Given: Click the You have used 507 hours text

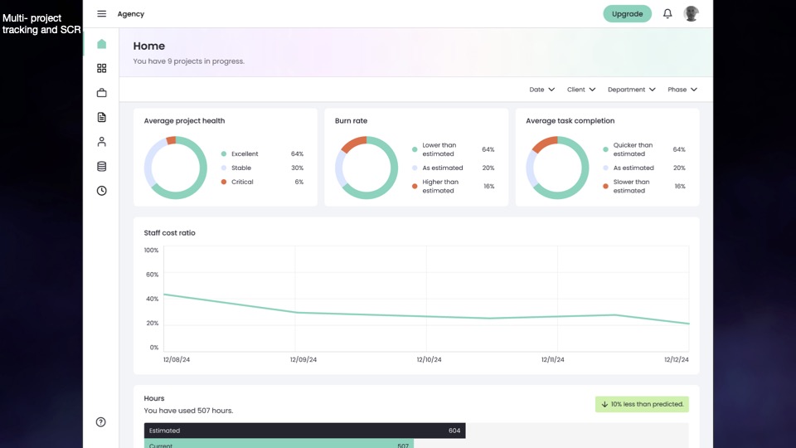Looking at the screenshot, I should tap(188, 411).
